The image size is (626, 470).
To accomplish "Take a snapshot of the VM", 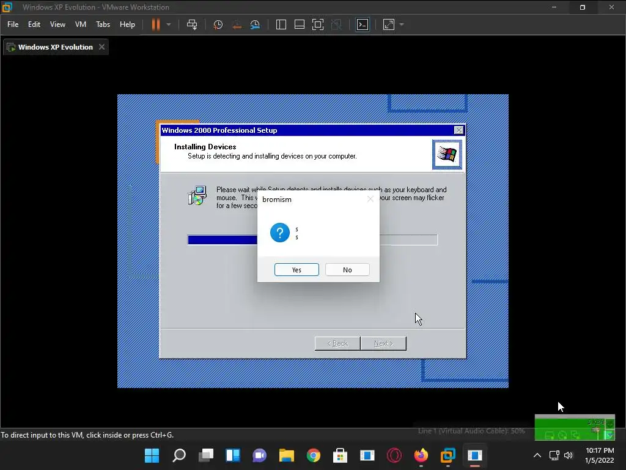I will coord(218,24).
